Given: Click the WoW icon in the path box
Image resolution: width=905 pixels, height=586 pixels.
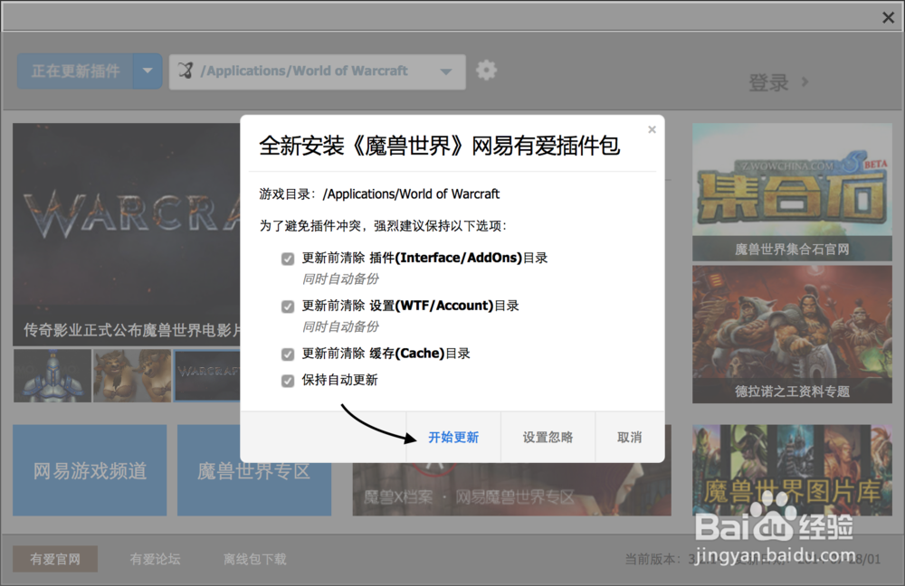Looking at the screenshot, I should 186,71.
